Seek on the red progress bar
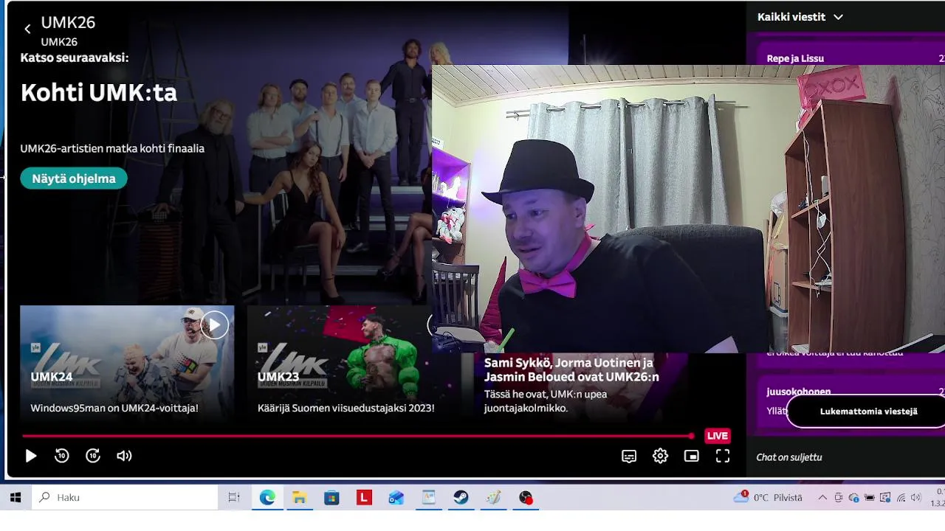Viewport: 945px width, 531px height. [358, 436]
